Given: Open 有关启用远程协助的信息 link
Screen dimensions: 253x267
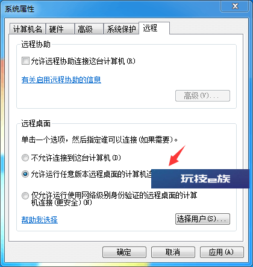Looking at the screenshot, I should (61, 80).
